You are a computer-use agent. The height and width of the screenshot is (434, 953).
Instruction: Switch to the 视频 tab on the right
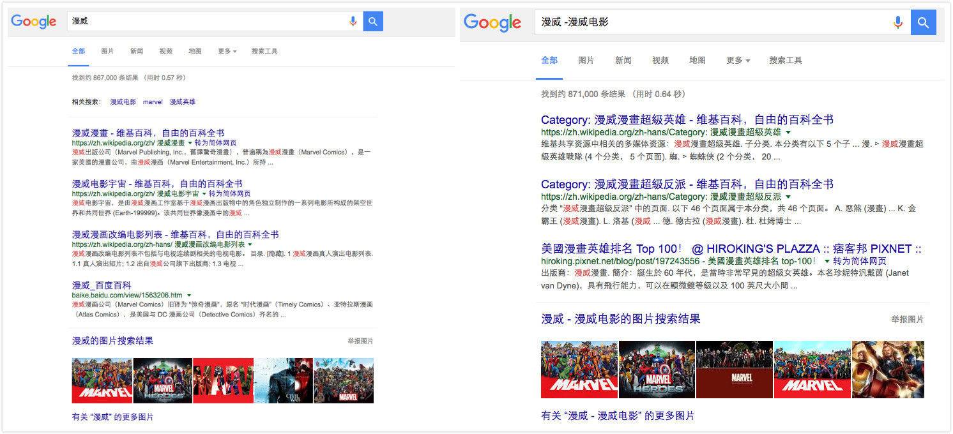(660, 61)
